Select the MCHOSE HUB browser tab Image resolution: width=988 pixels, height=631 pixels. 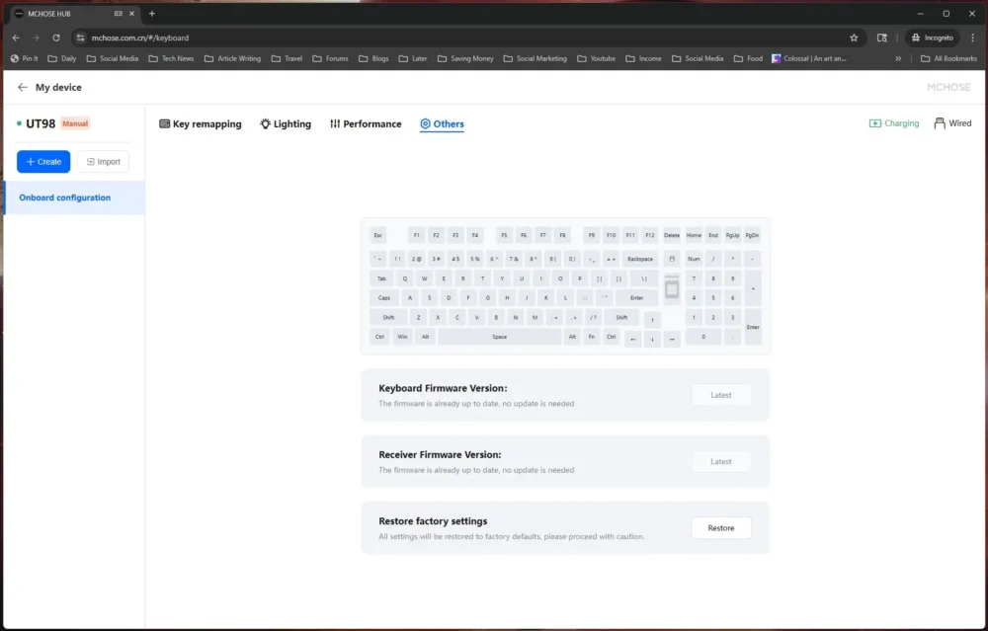click(x=74, y=13)
